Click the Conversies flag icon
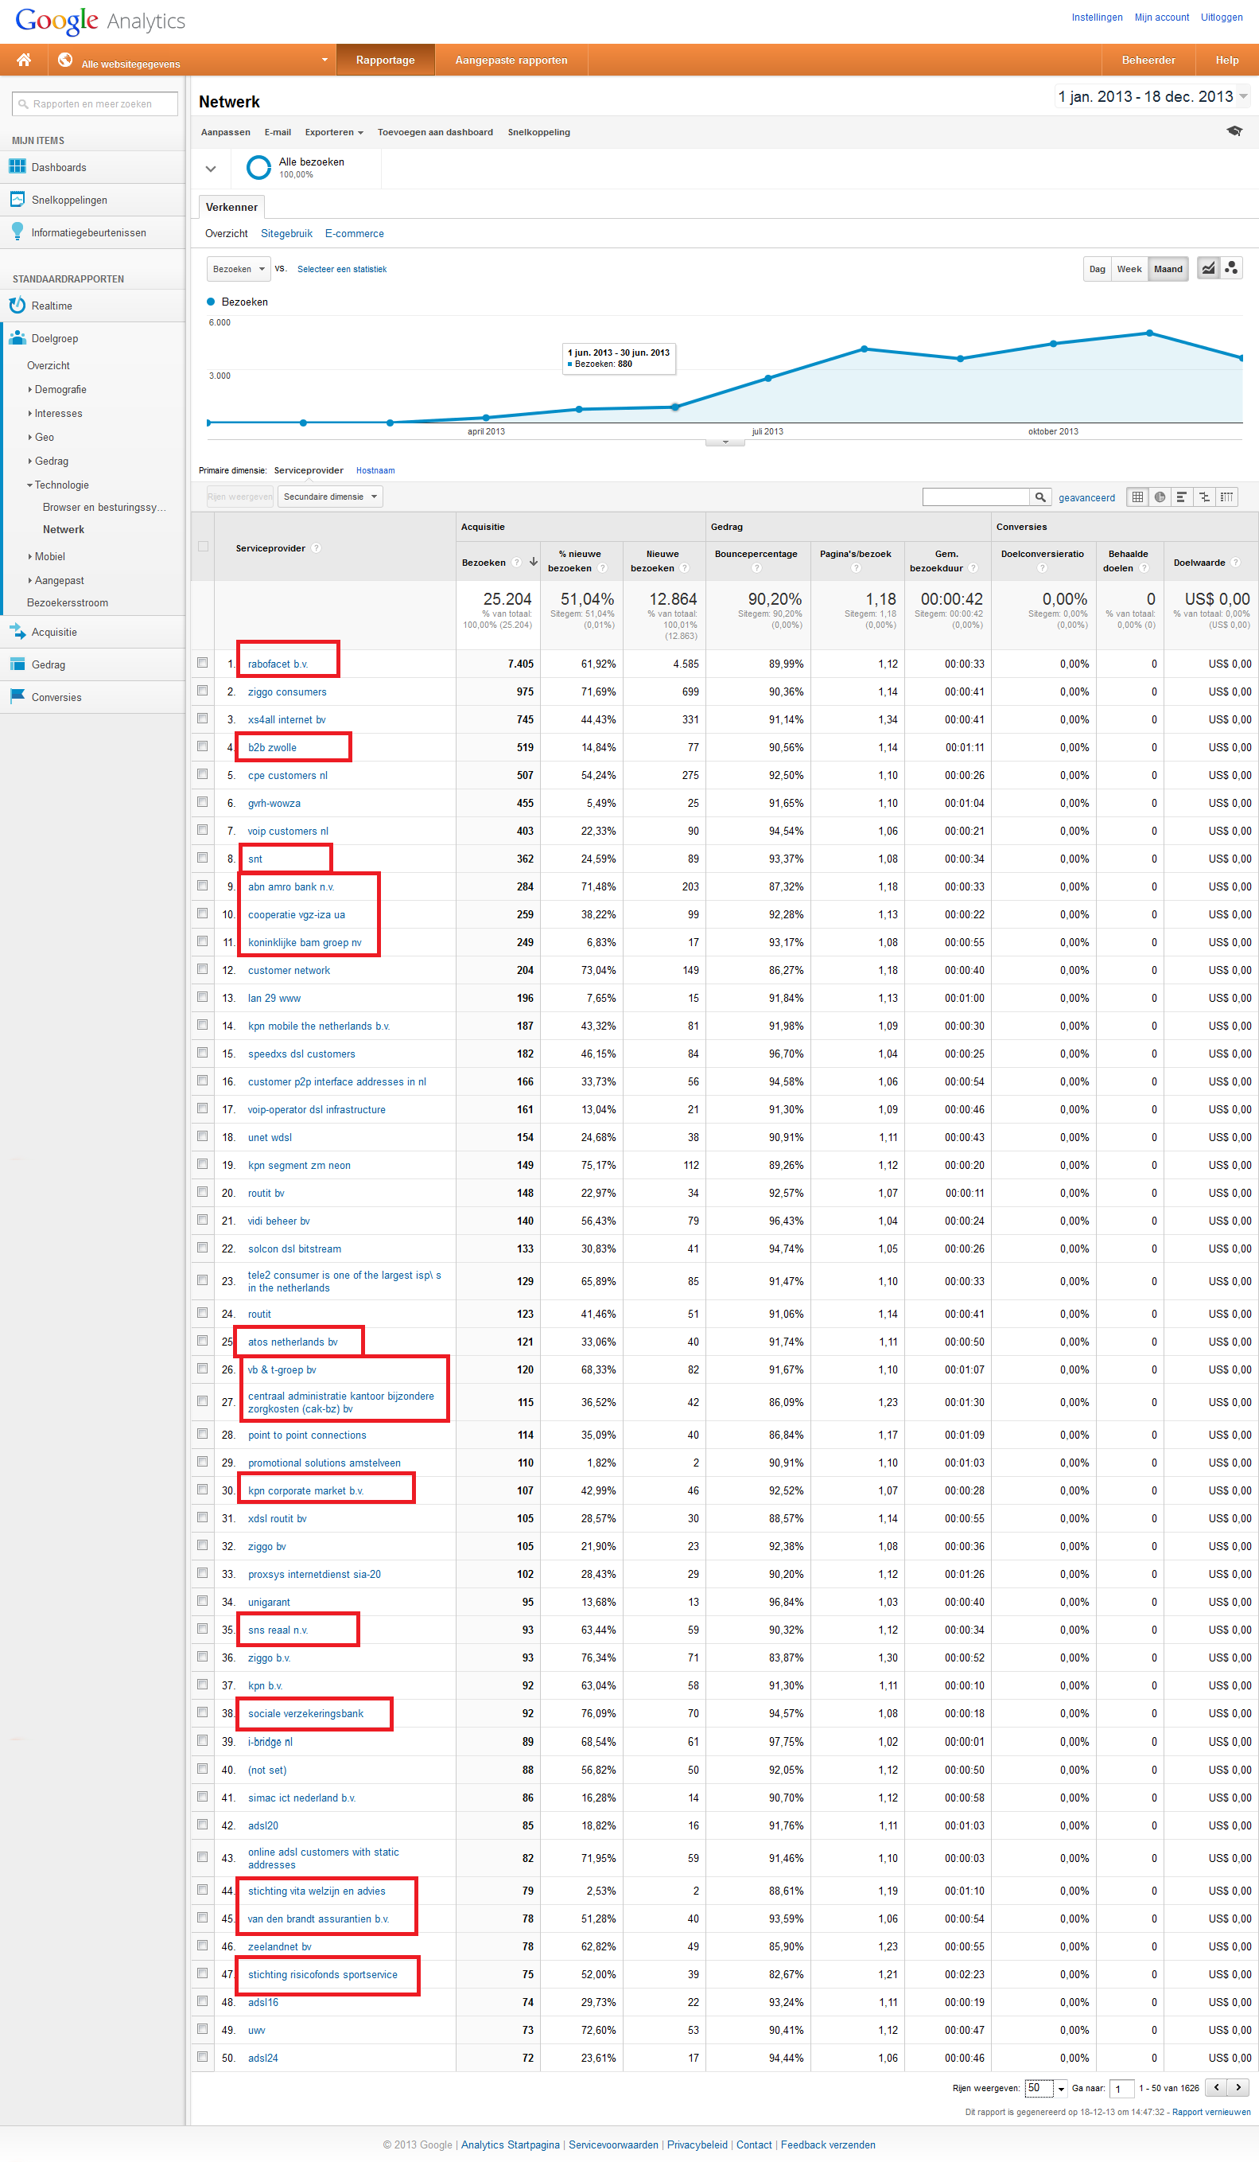The image size is (1259, 2162). pyautogui.click(x=17, y=695)
